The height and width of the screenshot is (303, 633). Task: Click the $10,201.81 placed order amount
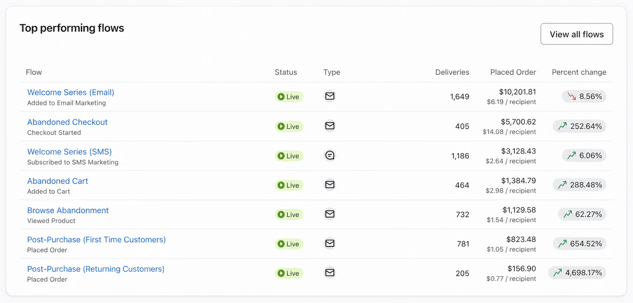518,92
